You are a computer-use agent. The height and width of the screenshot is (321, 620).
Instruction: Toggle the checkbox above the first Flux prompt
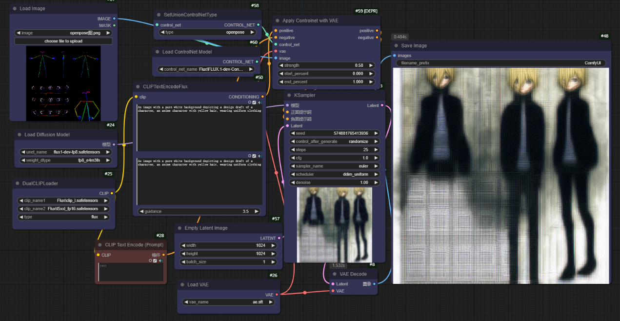[x=254, y=102]
